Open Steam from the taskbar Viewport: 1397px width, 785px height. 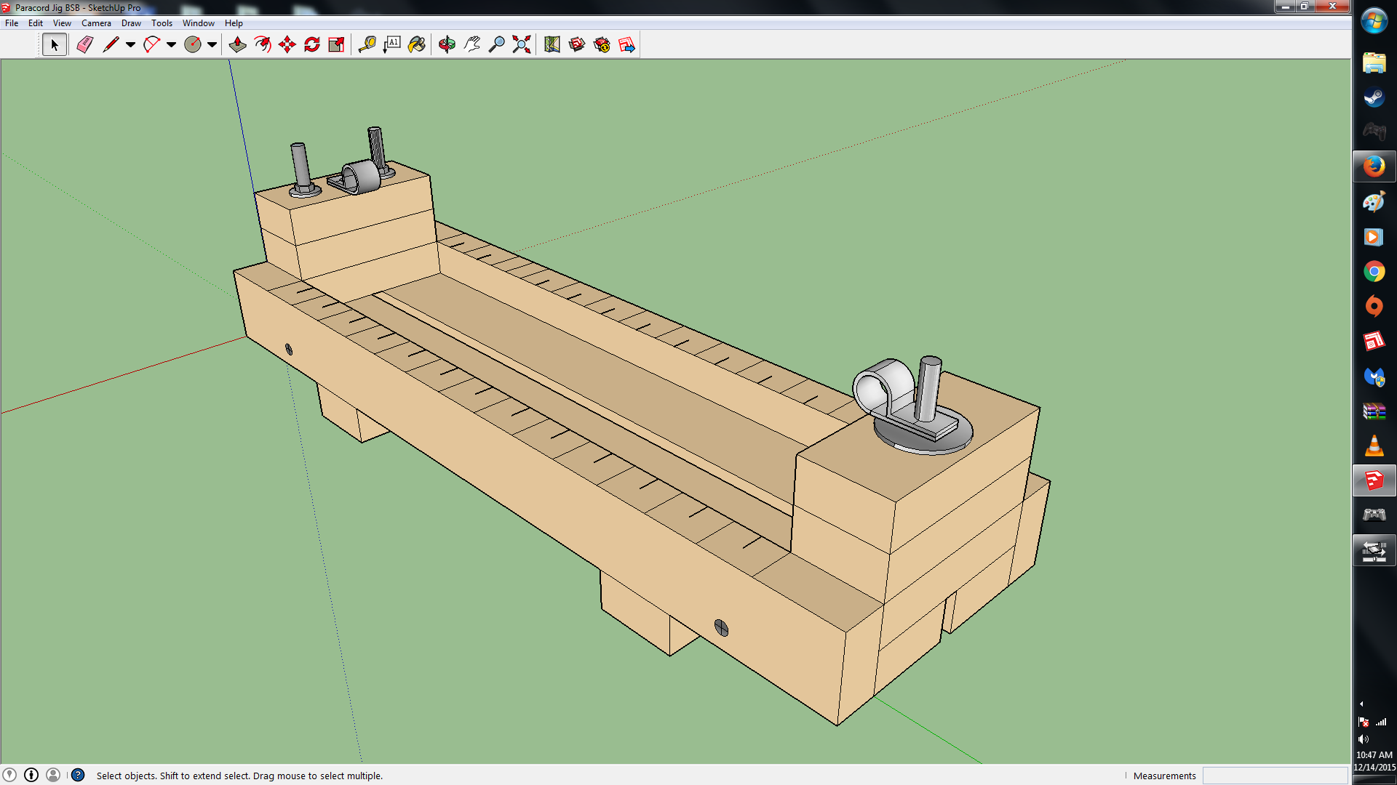tap(1374, 97)
